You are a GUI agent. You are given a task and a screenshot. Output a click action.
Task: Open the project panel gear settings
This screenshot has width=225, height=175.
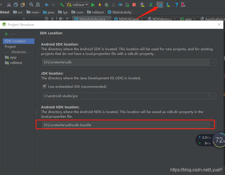click(x=61, y=19)
